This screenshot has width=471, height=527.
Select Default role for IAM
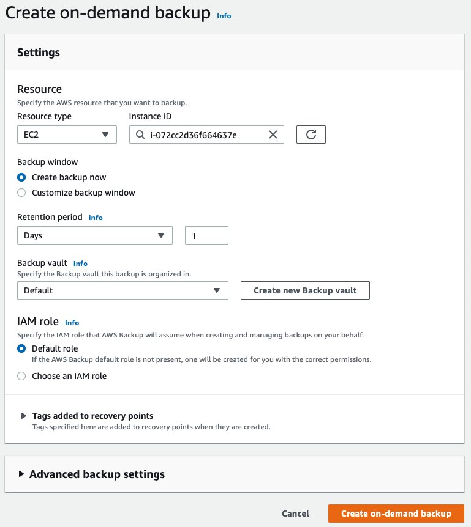[x=21, y=348]
